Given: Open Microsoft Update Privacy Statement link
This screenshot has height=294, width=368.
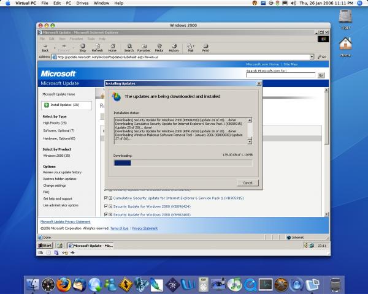Looking at the screenshot, I should point(65,222).
